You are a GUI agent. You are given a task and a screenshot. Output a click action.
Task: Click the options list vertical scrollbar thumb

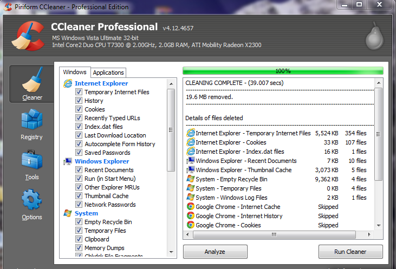click(171, 130)
